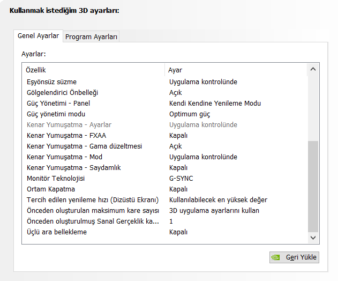
Task: Select the Kenar Yumuşatma - Mod setting
Action: pos(64,157)
